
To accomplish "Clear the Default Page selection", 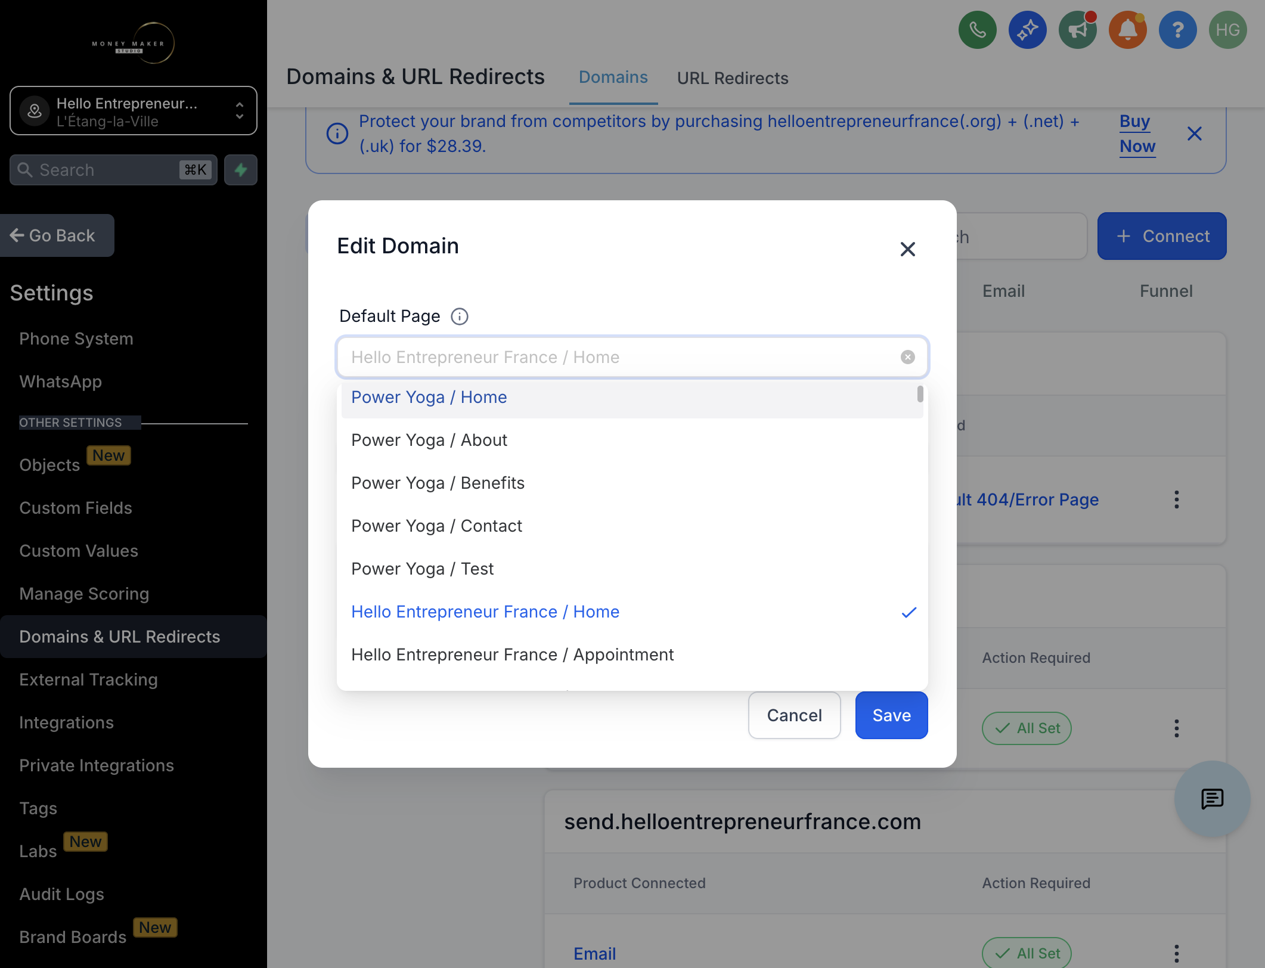I will 907,357.
